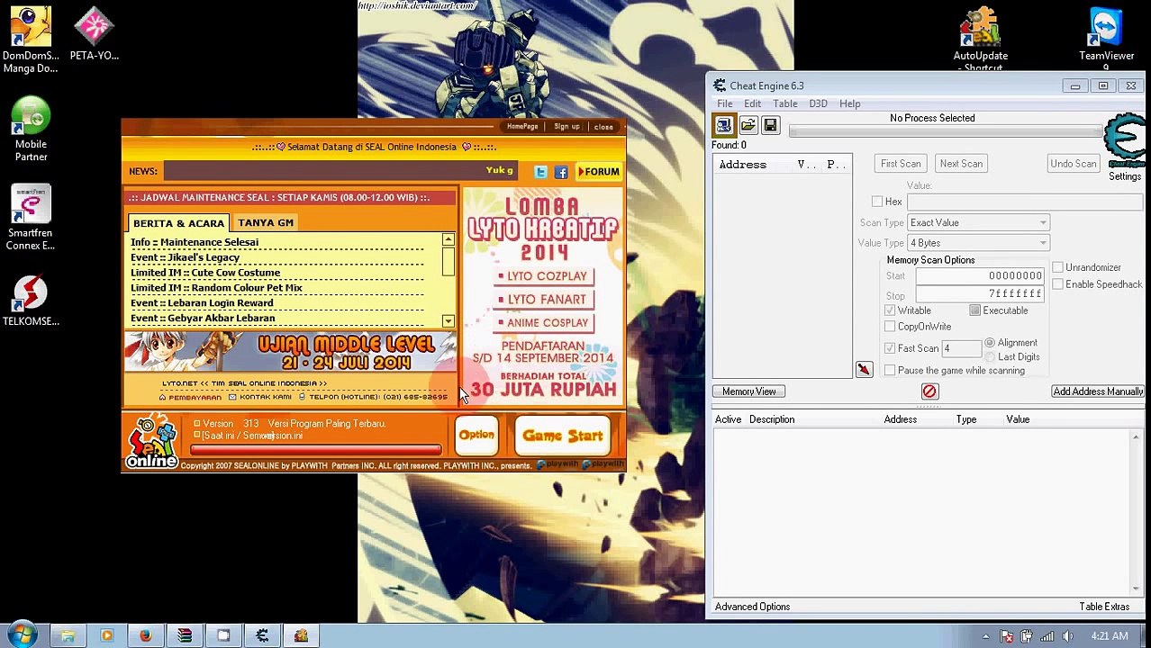Viewport: 1151px width, 648px height.
Task: Open the Scan Type dropdown
Action: pyautogui.click(x=978, y=223)
